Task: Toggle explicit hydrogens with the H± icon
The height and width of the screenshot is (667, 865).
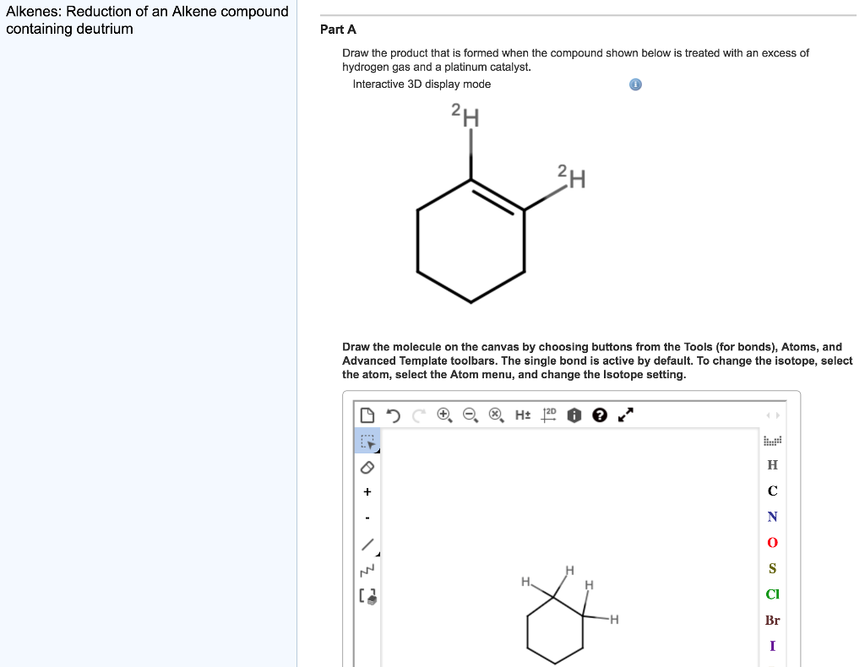Action: (x=521, y=415)
